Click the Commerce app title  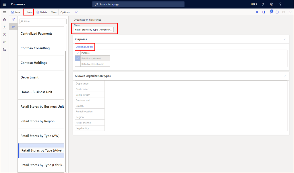pyautogui.click(x=18, y=4)
